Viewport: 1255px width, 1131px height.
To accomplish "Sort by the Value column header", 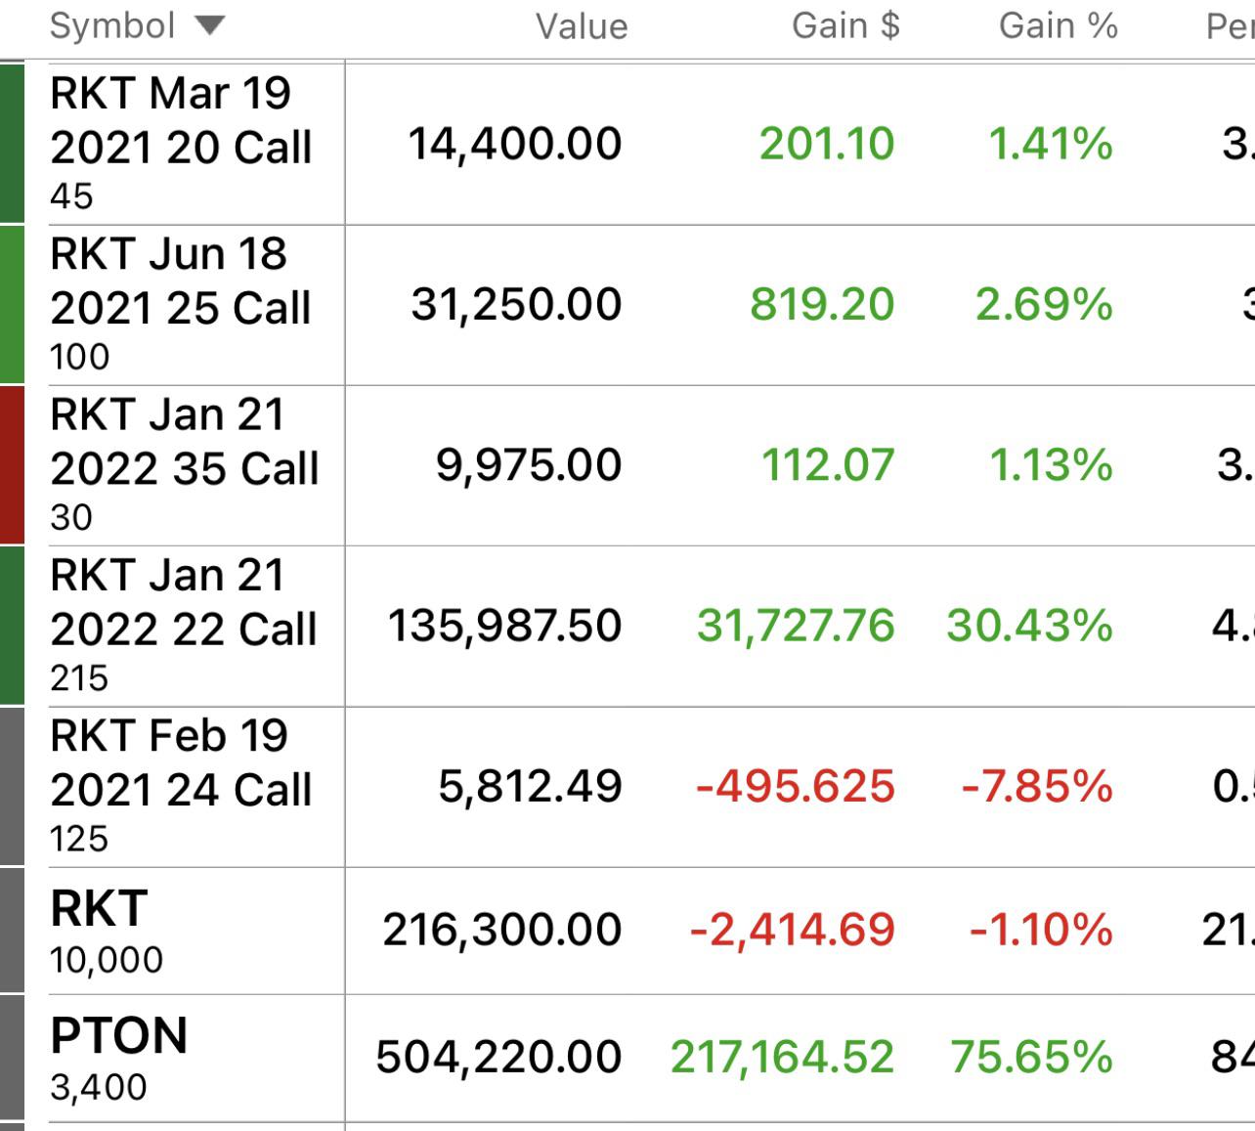I will pos(582,26).
